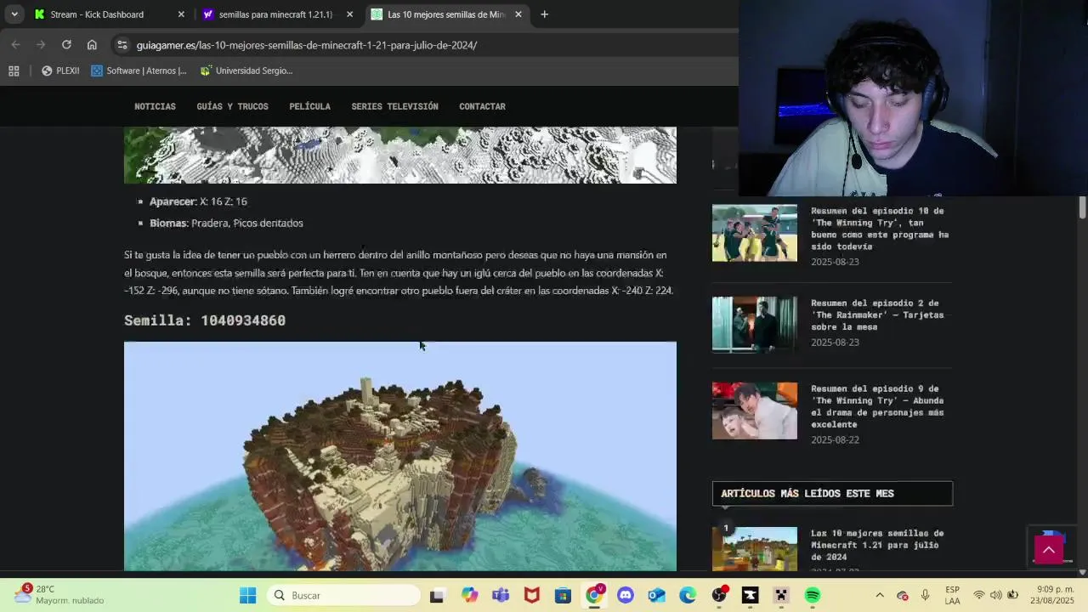Open Spotify from the taskbar
1088x612 pixels.
813,596
